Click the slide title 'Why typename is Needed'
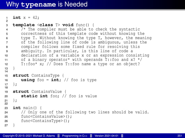185x138 pixels. [47, 4]
